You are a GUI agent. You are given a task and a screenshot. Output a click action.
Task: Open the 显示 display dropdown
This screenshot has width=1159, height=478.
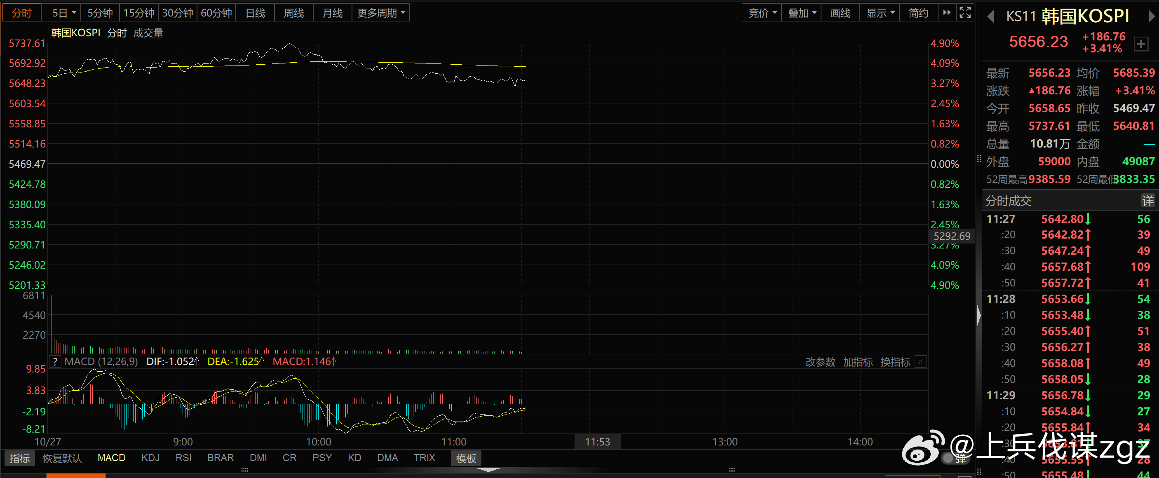click(x=880, y=13)
